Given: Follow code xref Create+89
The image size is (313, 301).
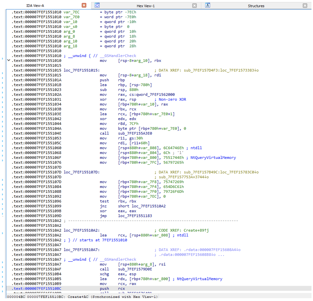Looking at the screenshot, I should pos(196,230).
